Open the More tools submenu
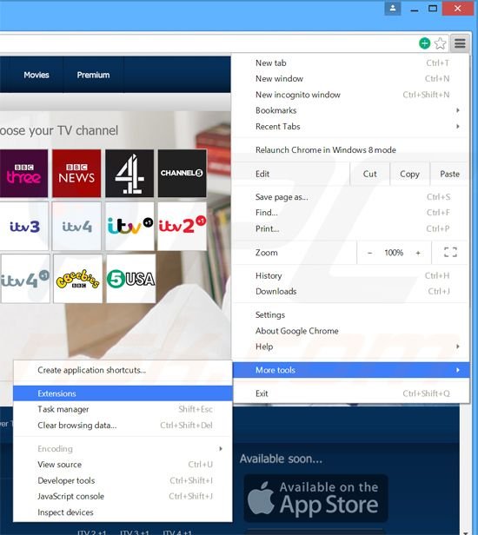This screenshot has height=535, width=478. (352, 370)
